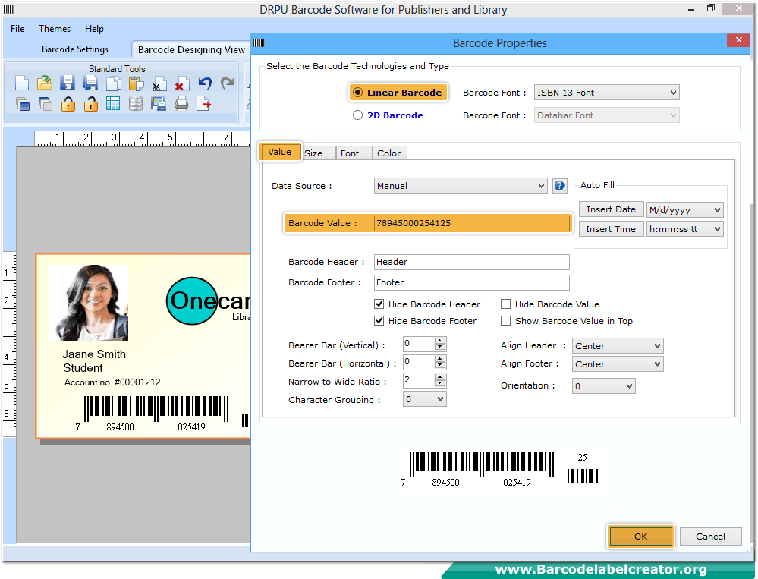Open the Align Footer dropdown
This screenshot has width=758, height=579.
(x=618, y=364)
